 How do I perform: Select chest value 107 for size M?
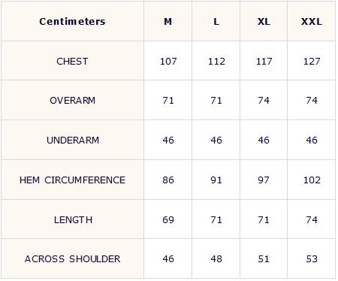click(168, 62)
